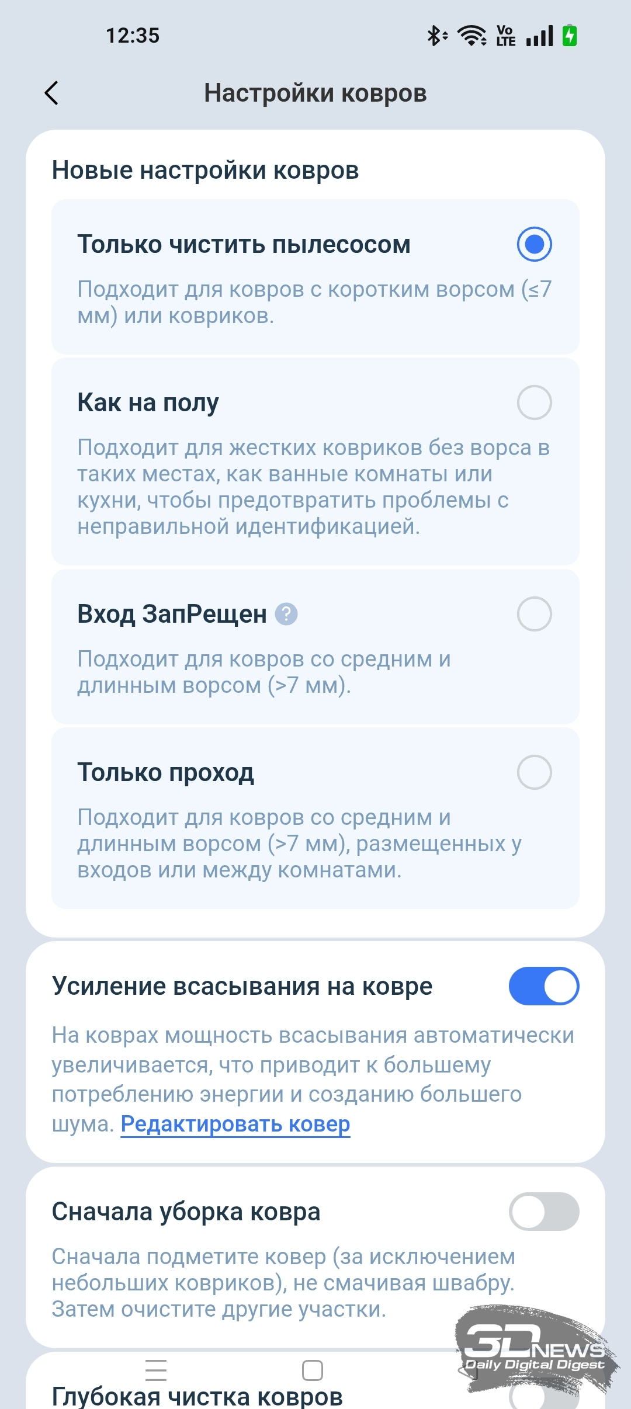The width and height of the screenshot is (631, 1409).
Task: Select the Только проход radio button
Action: click(534, 772)
